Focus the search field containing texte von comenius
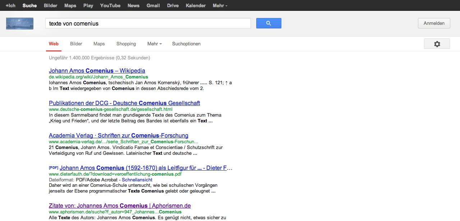The width and height of the screenshot is (460, 221). [x=147, y=23]
